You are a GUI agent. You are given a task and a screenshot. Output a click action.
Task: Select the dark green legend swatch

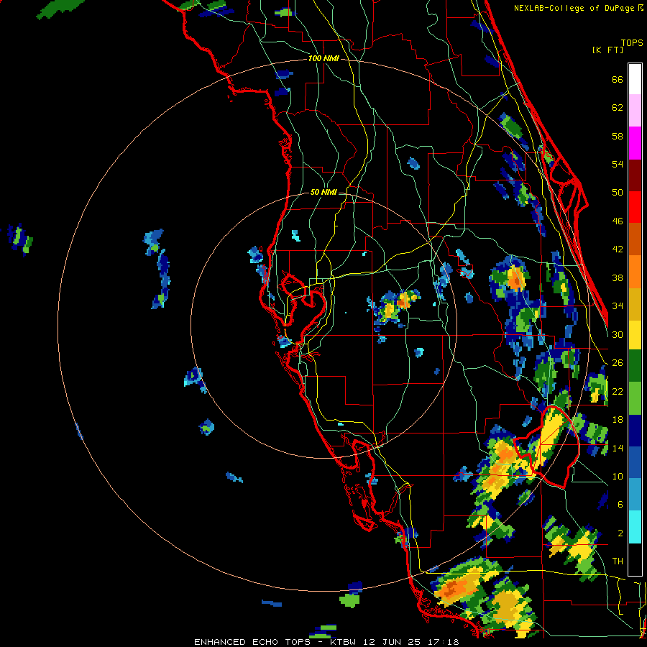(x=635, y=366)
